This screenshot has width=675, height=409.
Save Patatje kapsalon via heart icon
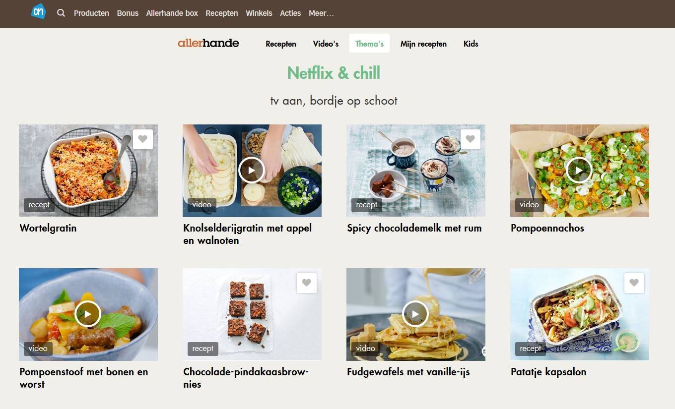point(634,283)
